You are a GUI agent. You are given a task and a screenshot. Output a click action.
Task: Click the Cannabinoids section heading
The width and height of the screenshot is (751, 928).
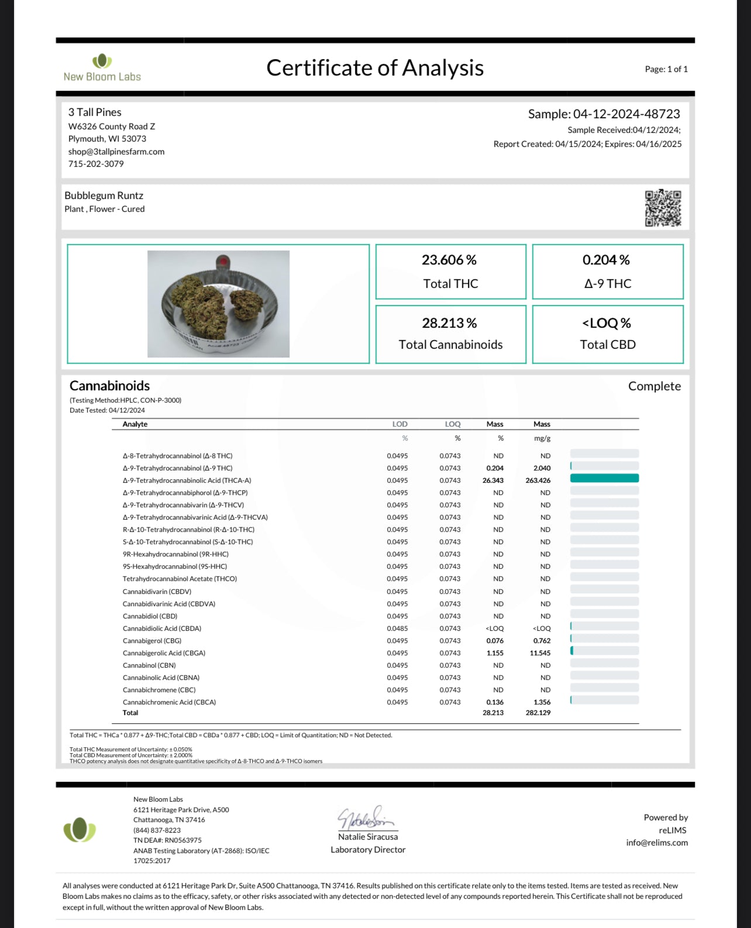[109, 386]
